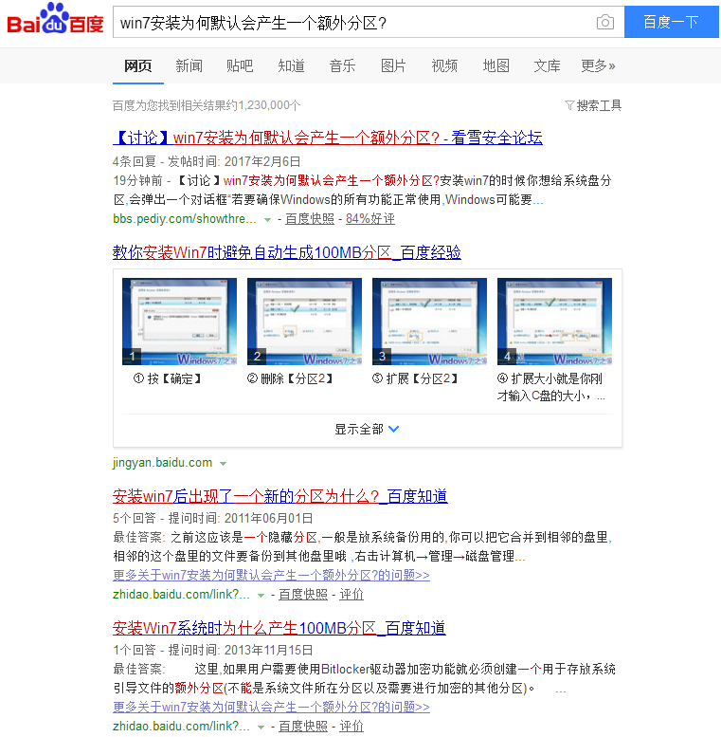Open the 知道 tab

[x=291, y=65]
